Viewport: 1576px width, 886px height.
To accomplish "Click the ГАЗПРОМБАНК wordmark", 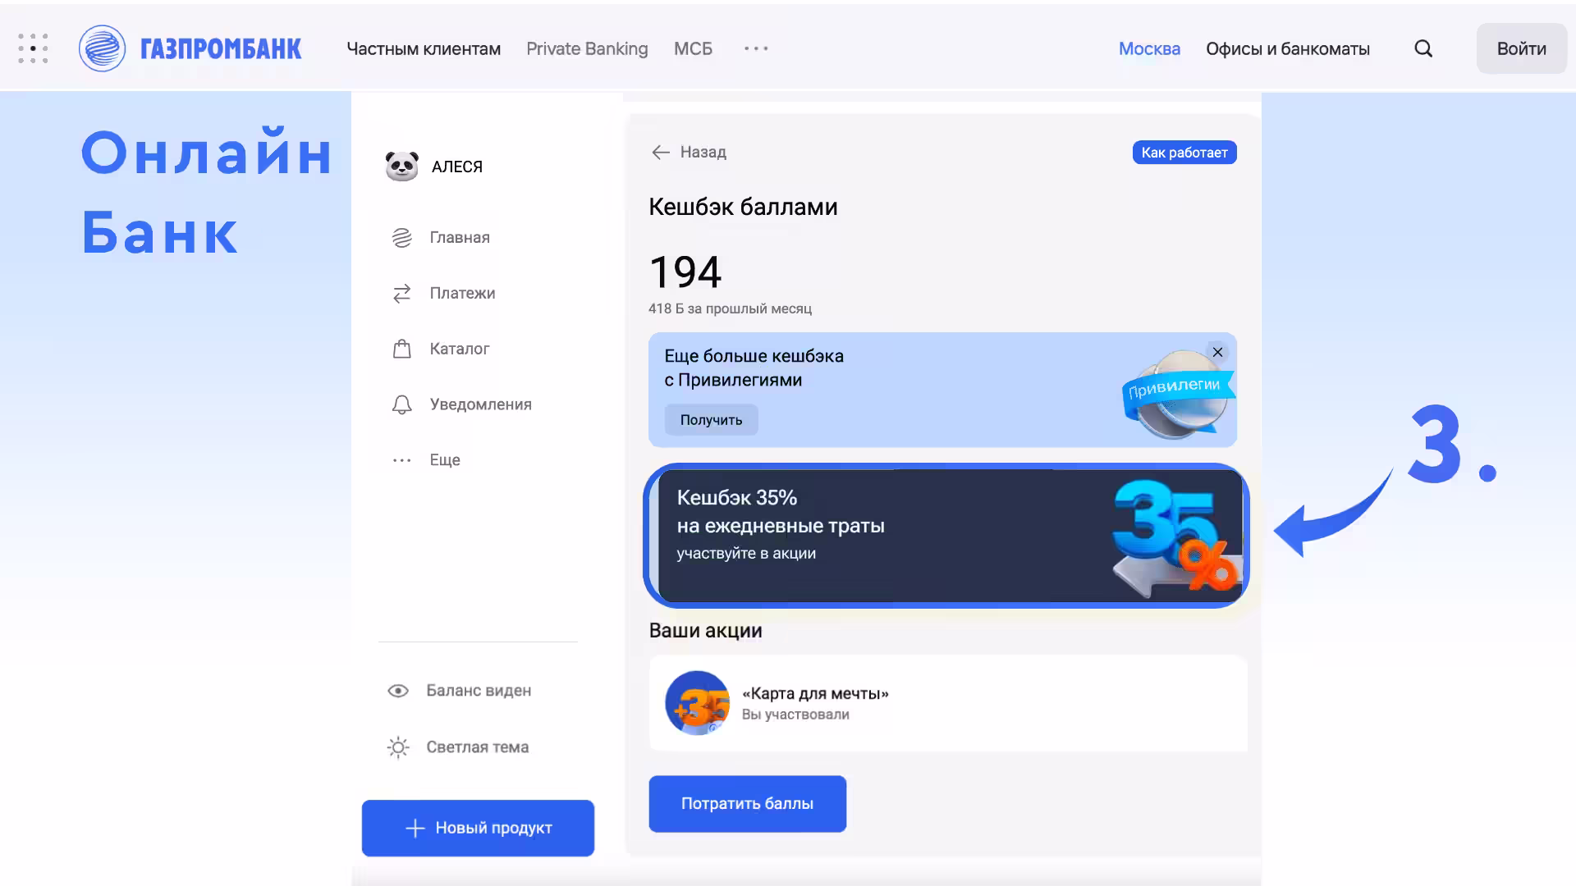I will click(x=221, y=49).
